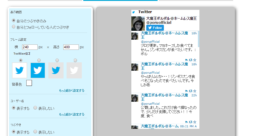Select 表示する for ユーザー名
The image size is (260, 136).
(x=14, y=108)
